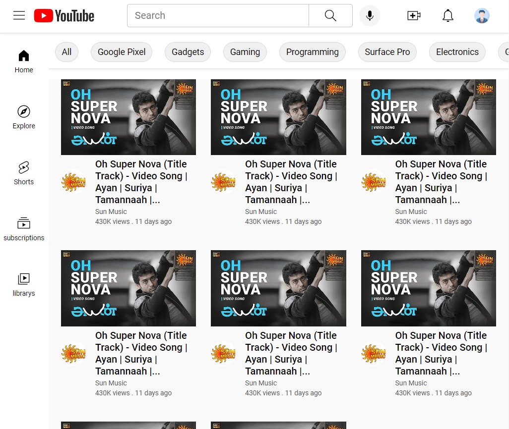Open the Create video upload icon
509x429 pixels.
click(414, 15)
